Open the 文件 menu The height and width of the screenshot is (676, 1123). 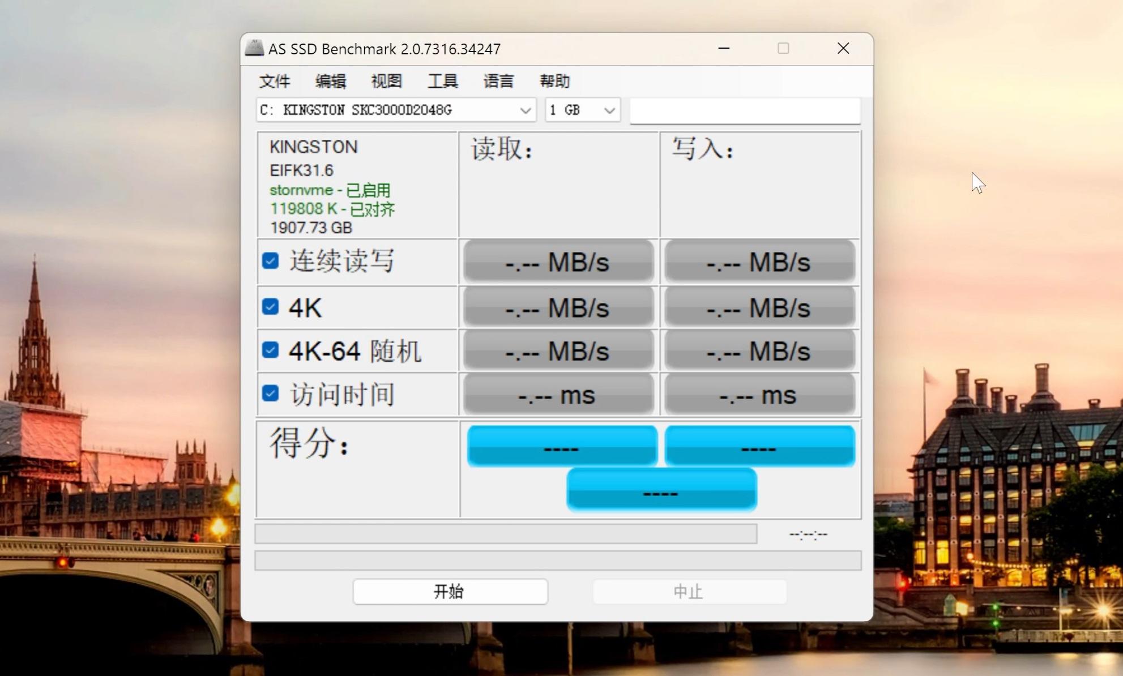(275, 82)
